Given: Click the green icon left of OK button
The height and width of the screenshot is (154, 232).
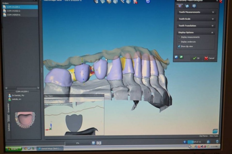Looking at the screenshot, I should (181, 57).
